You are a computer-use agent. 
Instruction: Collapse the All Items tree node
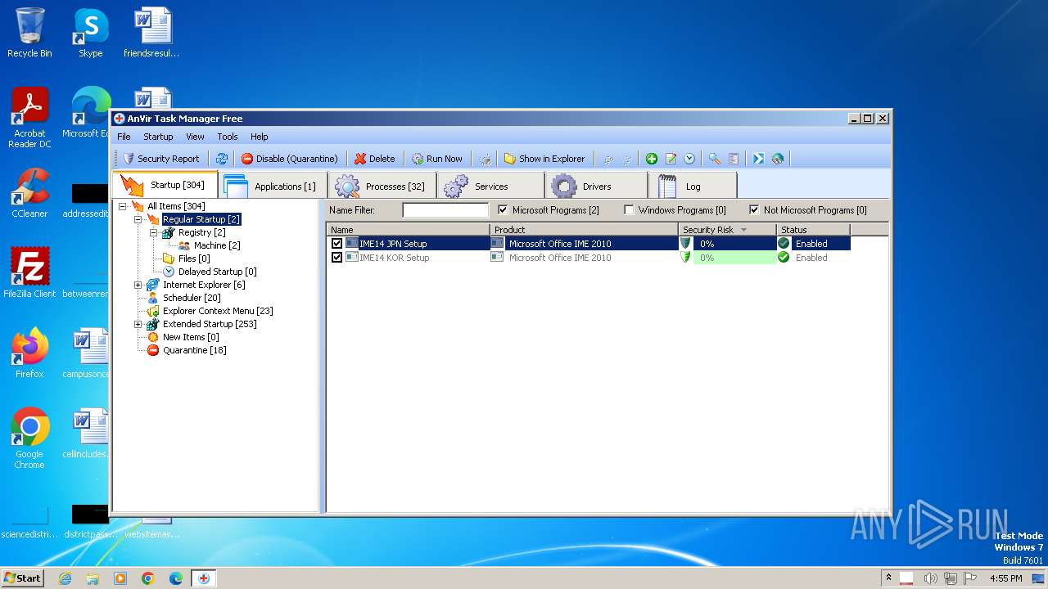122,206
